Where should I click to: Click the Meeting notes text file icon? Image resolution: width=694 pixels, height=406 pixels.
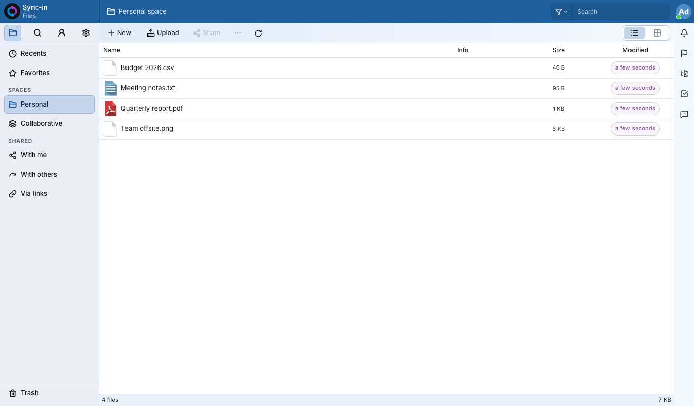[x=110, y=88]
